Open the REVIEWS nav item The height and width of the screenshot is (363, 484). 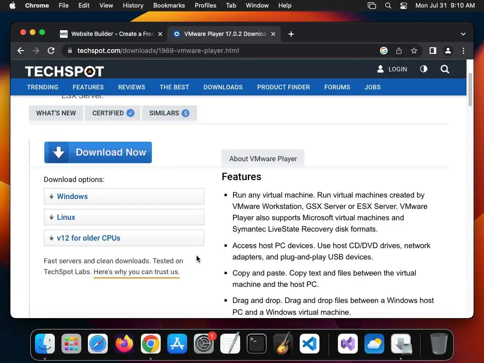[x=131, y=87]
